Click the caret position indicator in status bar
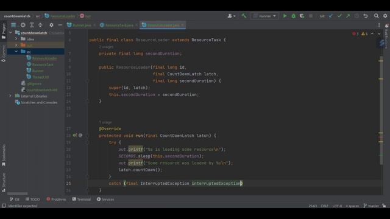The image size is (390, 219). click(x=313, y=206)
